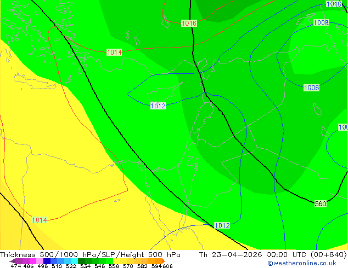Image resolution: width=348 pixels, height=268 pixels.
Task: Click the red 1016 isobar label
Action: (189, 23)
